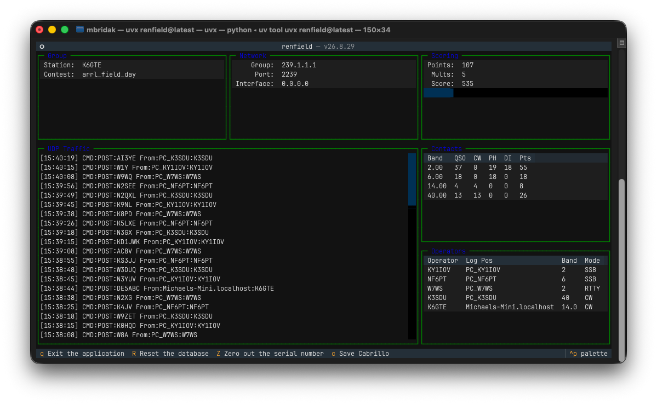Click the Log Pos column header
The width and height of the screenshot is (657, 404).
[479, 261]
